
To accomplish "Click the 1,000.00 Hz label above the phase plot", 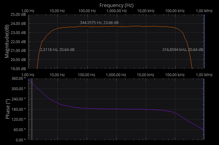I will click(x=116, y=75).
